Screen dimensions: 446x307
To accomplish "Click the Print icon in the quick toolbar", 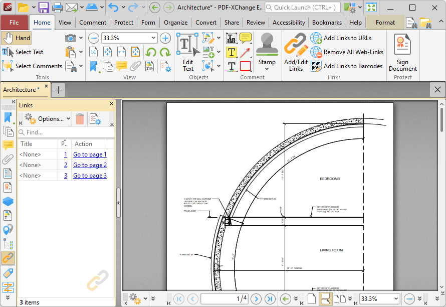I will point(57,8).
